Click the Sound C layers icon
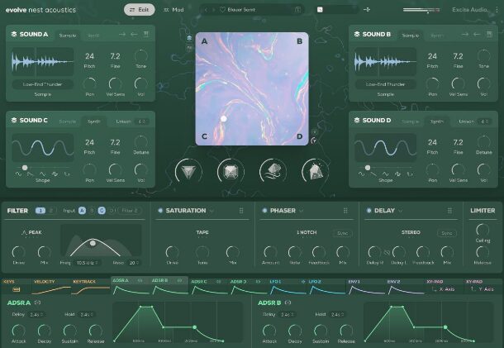Screen dimensions: 504x348 coord(14,121)
